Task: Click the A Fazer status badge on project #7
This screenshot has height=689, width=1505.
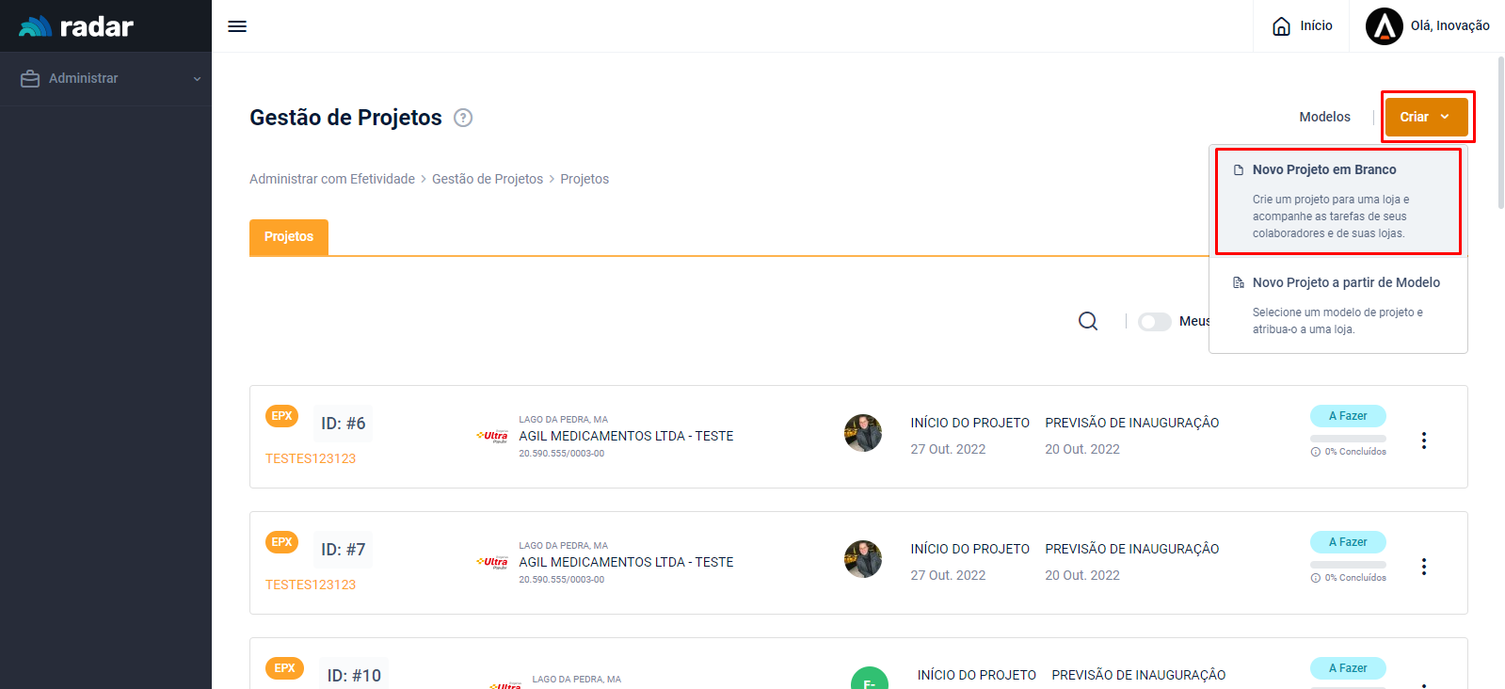Action: 1348,542
